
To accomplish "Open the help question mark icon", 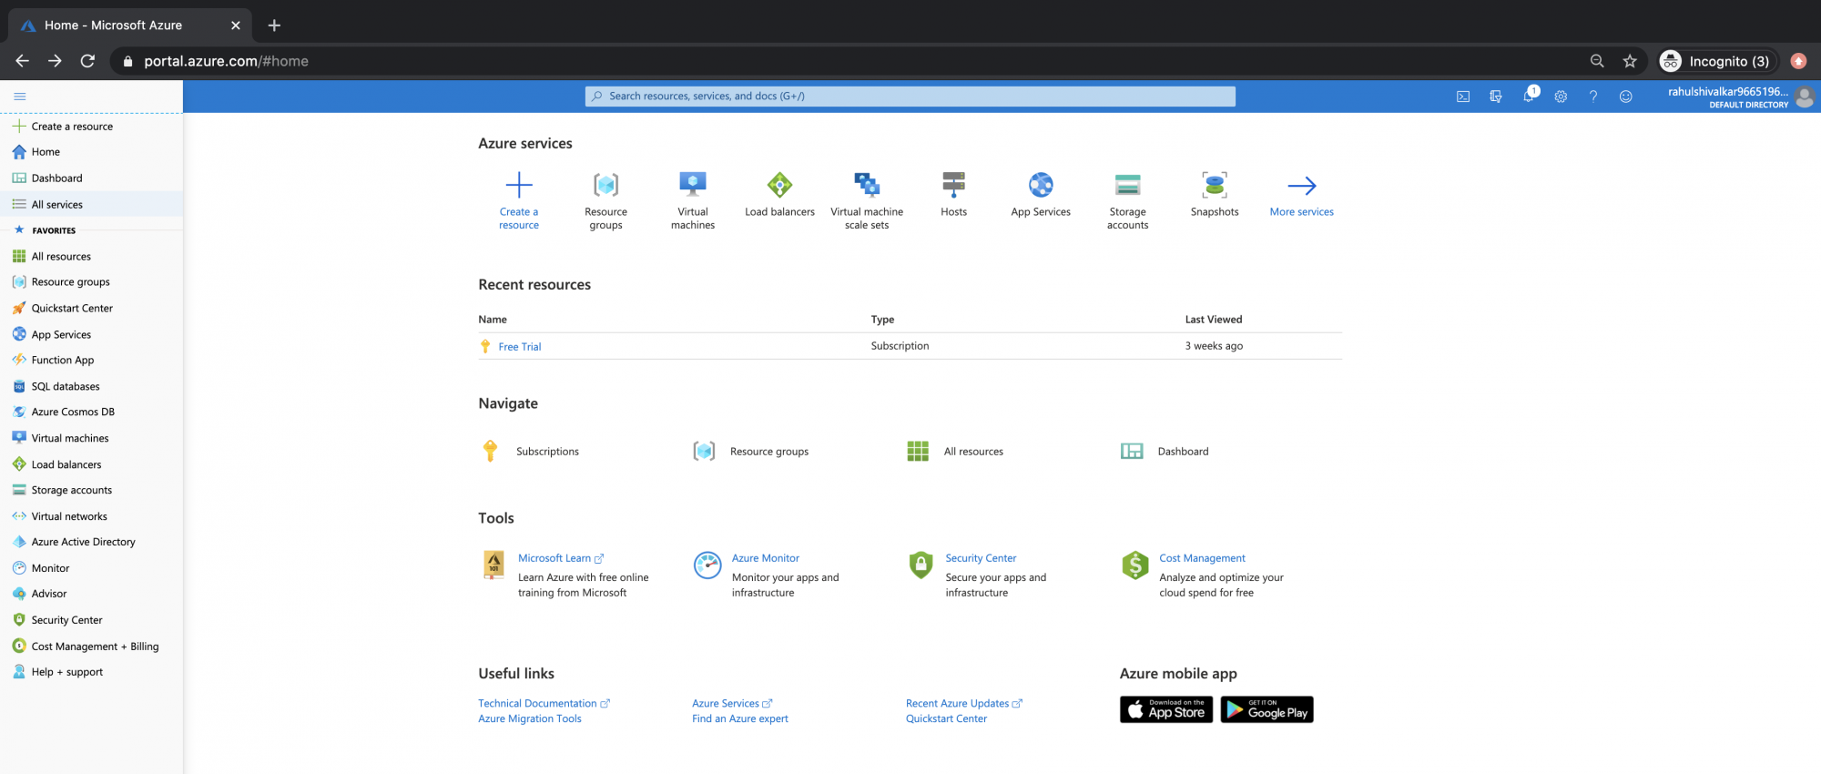I will (x=1593, y=97).
